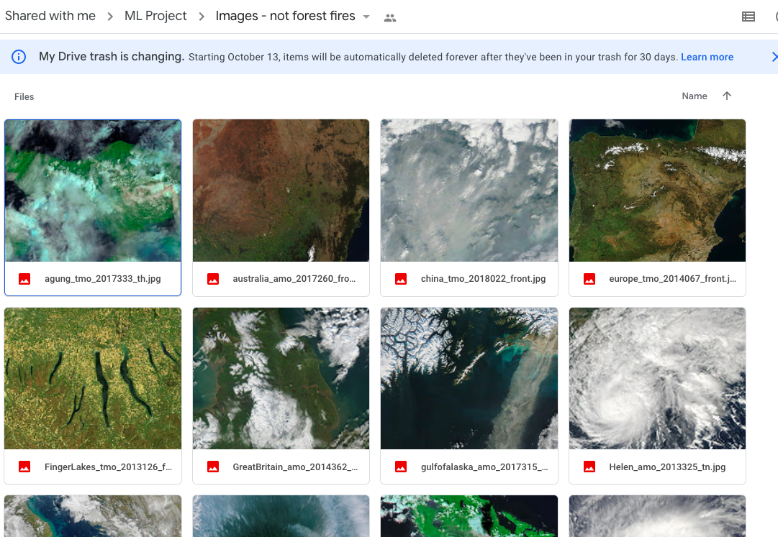This screenshot has width=778, height=537.
Task: Click image file icon beside Helen_amo_2013325_tn.jpg
Action: pyautogui.click(x=589, y=467)
